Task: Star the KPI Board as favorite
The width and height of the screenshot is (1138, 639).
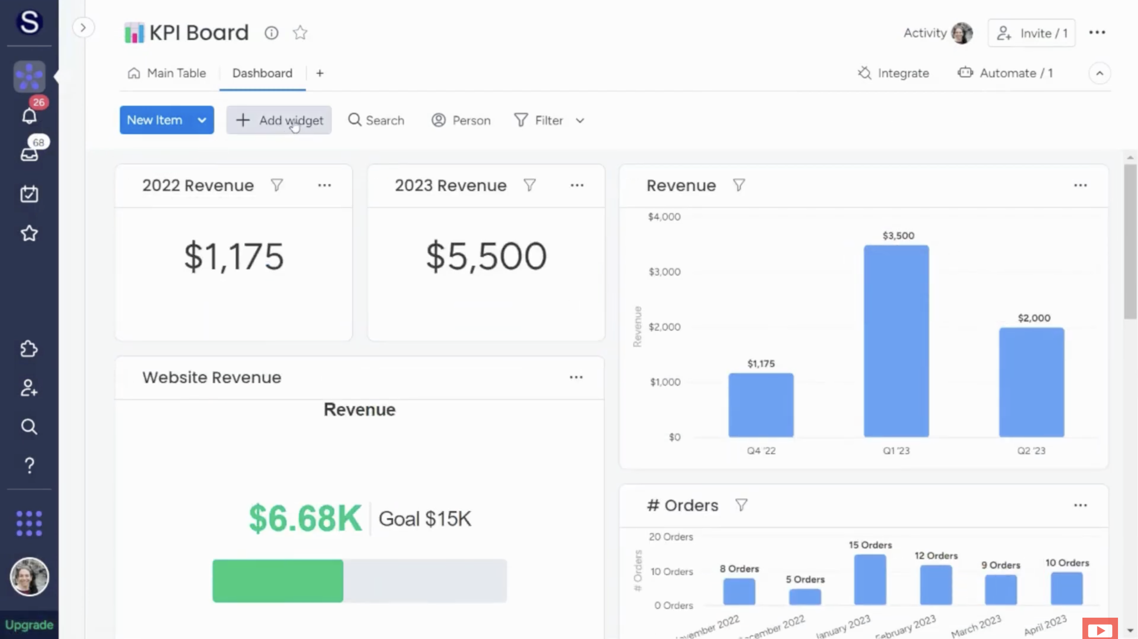Action: click(x=300, y=32)
